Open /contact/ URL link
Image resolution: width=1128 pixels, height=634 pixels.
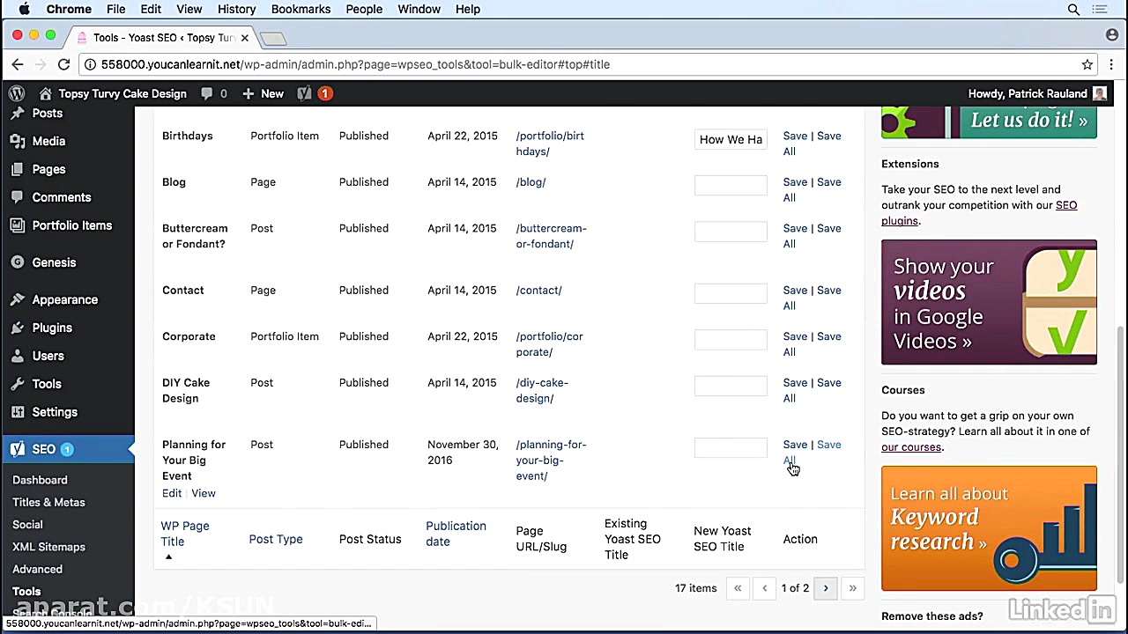tap(538, 290)
